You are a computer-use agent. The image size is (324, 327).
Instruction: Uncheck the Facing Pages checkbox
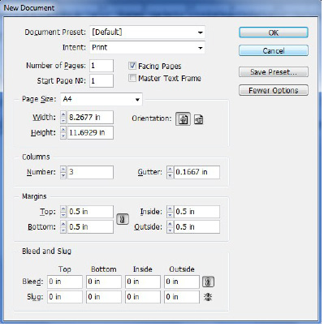click(x=132, y=66)
